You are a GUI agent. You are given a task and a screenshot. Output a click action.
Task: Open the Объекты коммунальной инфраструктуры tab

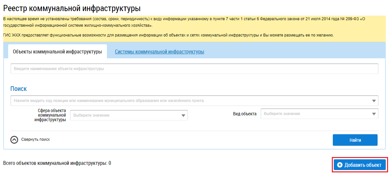[x=57, y=52]
